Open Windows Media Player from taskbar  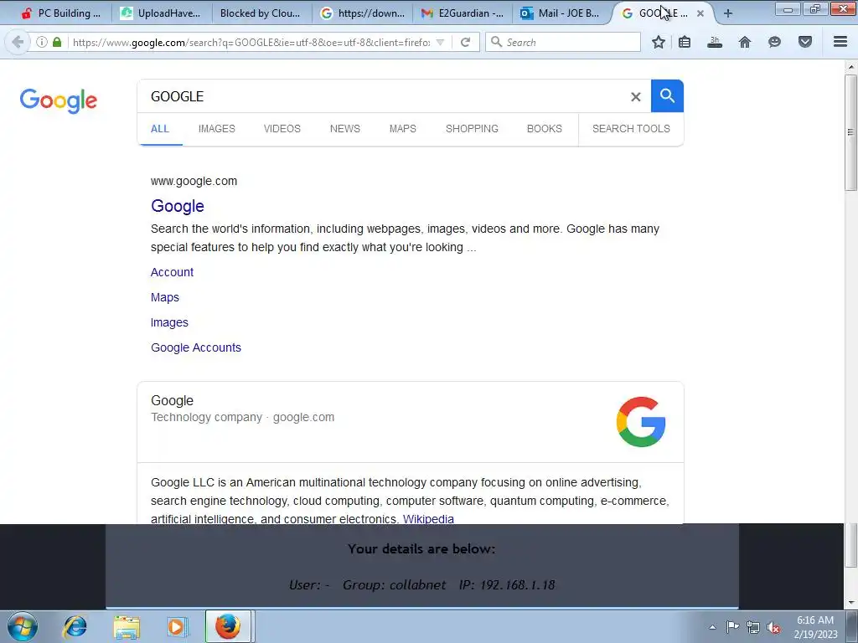pyautogui.click(x=177, y=626)
